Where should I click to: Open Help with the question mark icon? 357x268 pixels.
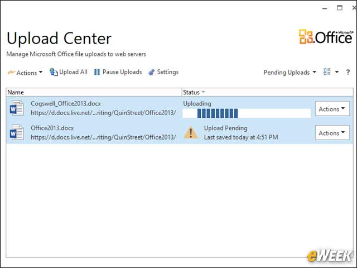pyautogui.click(x=348, y=72)
